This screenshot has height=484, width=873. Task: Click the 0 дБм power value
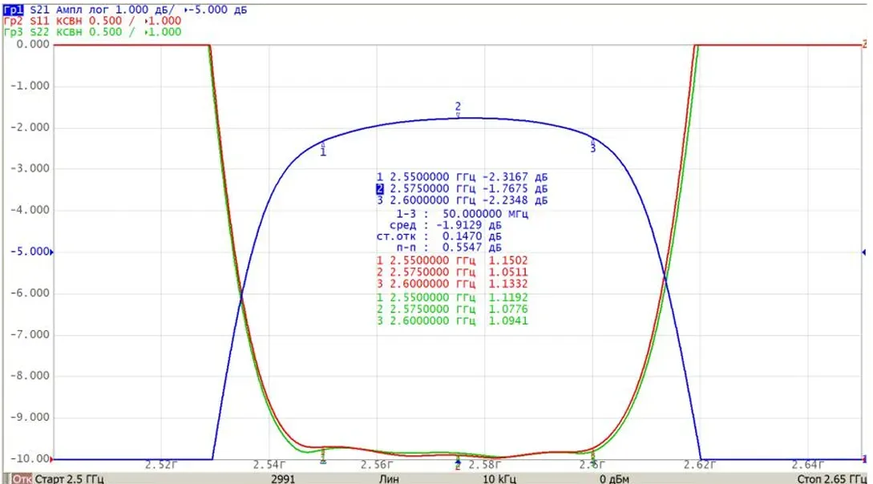(x=614, y=478)
